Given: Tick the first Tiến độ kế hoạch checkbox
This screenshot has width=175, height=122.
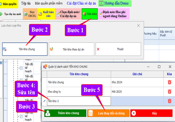Looking at the screenshot, I should click(21, 68).
